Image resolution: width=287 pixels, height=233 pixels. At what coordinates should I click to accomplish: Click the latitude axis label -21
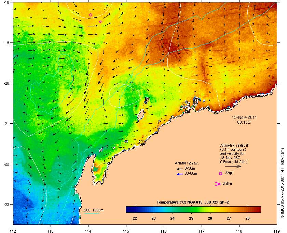click(x=6, y=124)
